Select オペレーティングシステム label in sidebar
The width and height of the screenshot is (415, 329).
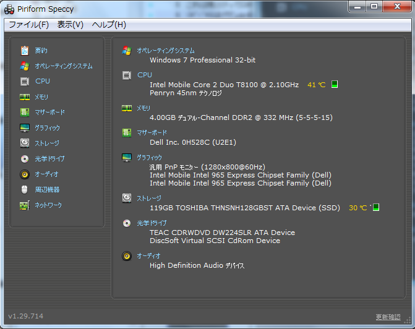pos(64,66)
